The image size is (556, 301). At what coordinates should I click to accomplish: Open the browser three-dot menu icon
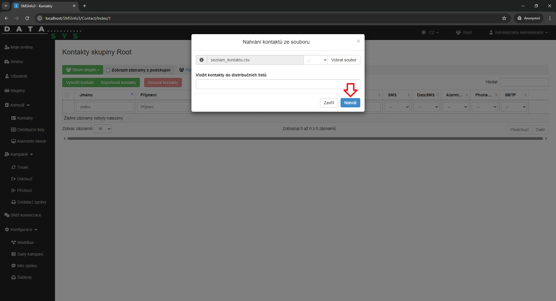pyautogui.click(x=550, y=18)
